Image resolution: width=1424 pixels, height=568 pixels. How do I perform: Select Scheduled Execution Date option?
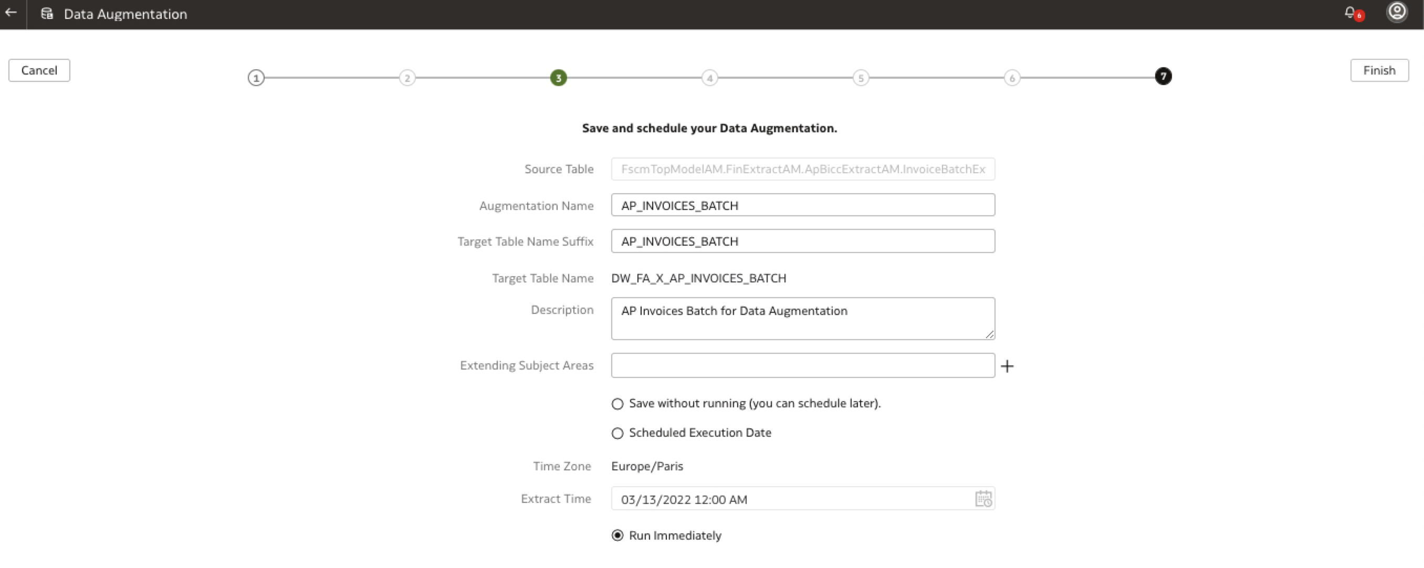point(617,433)
